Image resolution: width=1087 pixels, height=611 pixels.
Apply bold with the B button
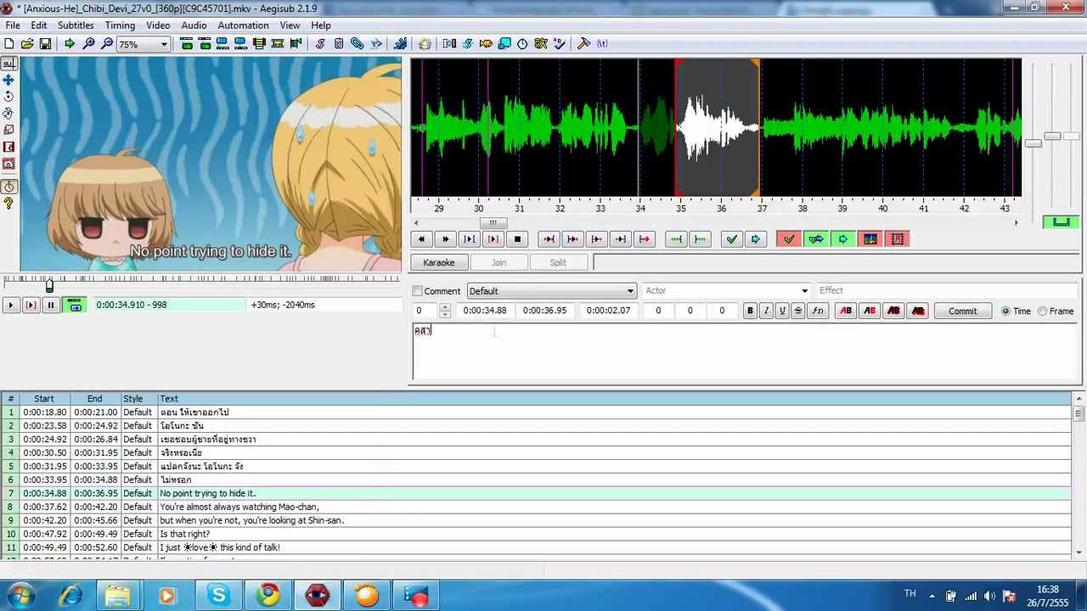coord(750,311)
